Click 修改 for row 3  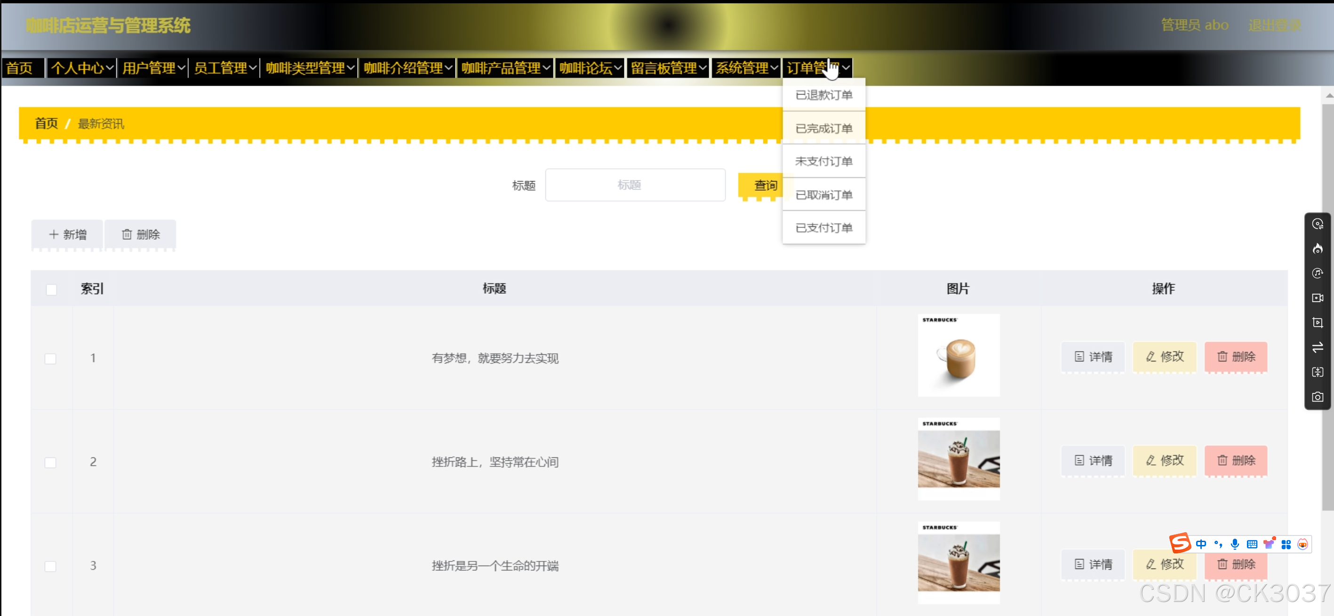coord(1164,564)
